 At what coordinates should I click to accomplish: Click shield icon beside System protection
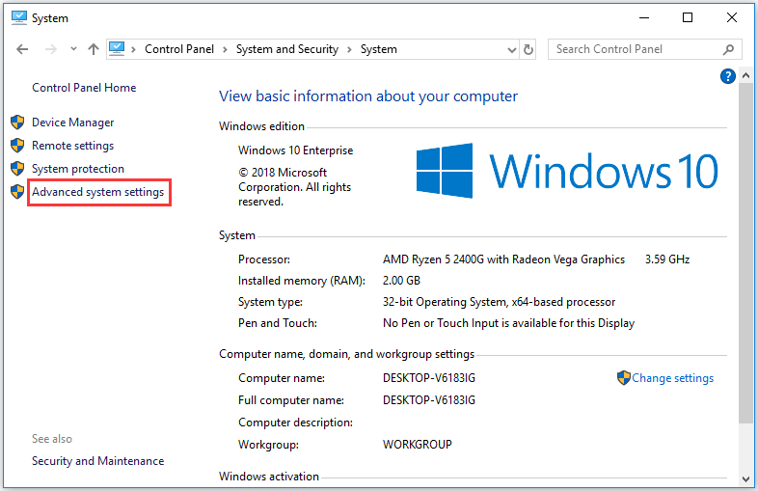pos(17,169)
